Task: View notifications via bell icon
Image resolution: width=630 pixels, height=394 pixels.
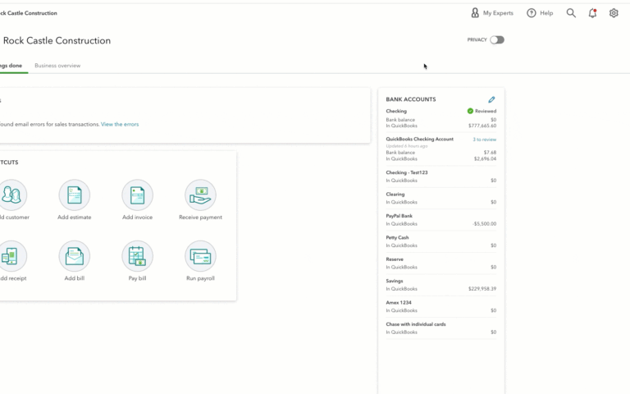Action: tap(592, 13)
